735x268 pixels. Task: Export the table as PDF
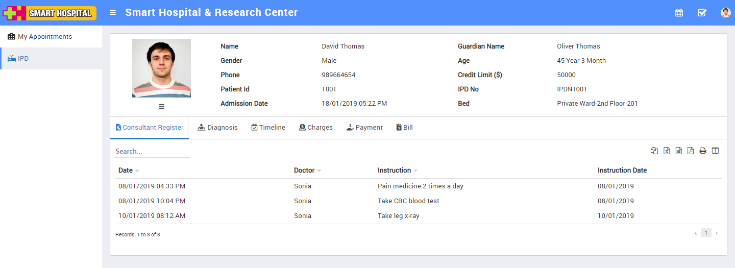pyautogui.click(x=691, y=151)
